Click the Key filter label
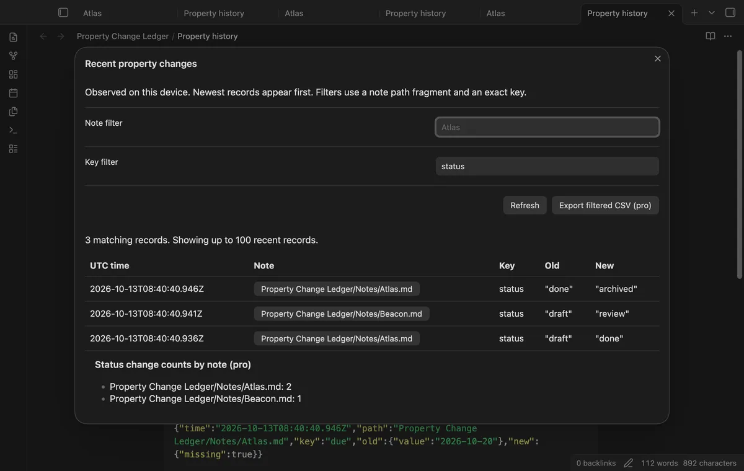This screenshot has width=744, height=471. click(x=102, y=162)
